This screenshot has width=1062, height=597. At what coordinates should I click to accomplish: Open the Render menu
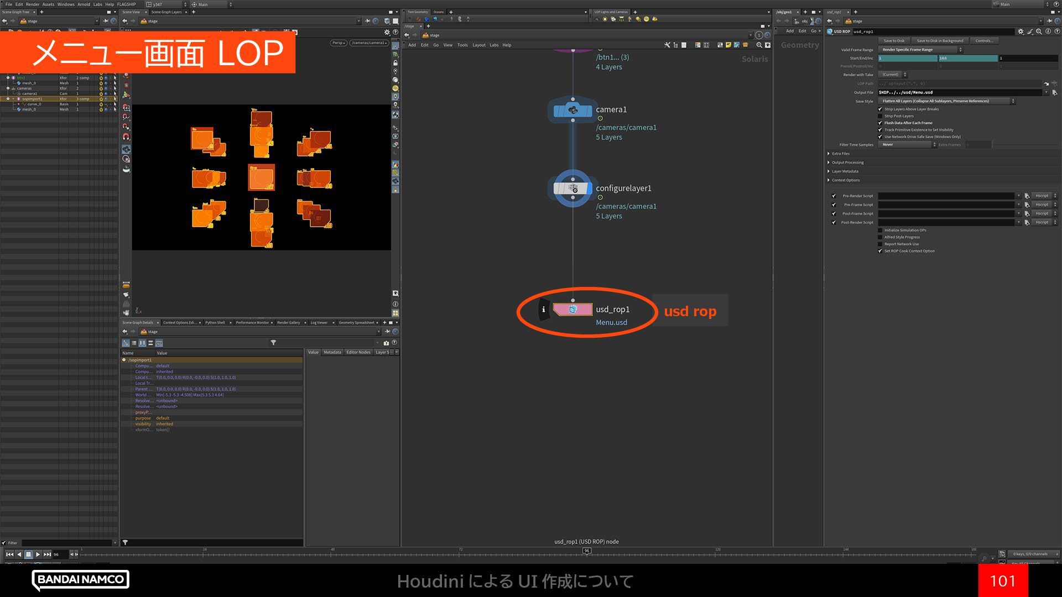pos(33,4)
